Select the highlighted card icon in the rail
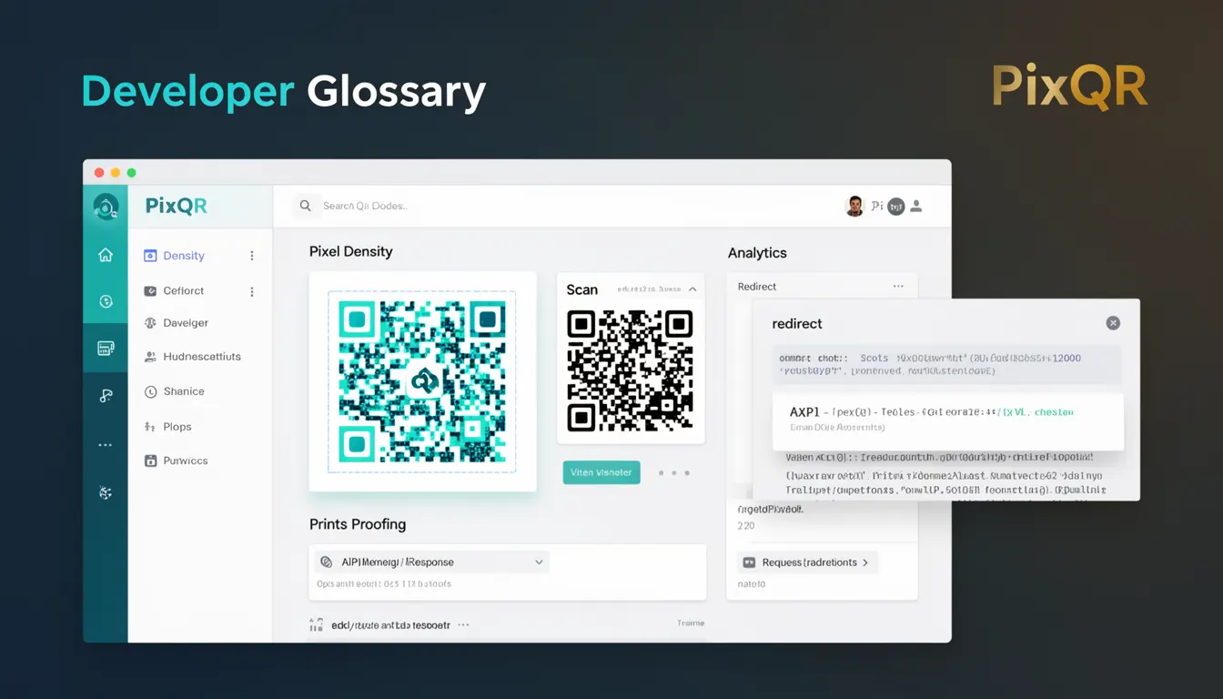1223x699 pixels. click(x=106, y=348)
